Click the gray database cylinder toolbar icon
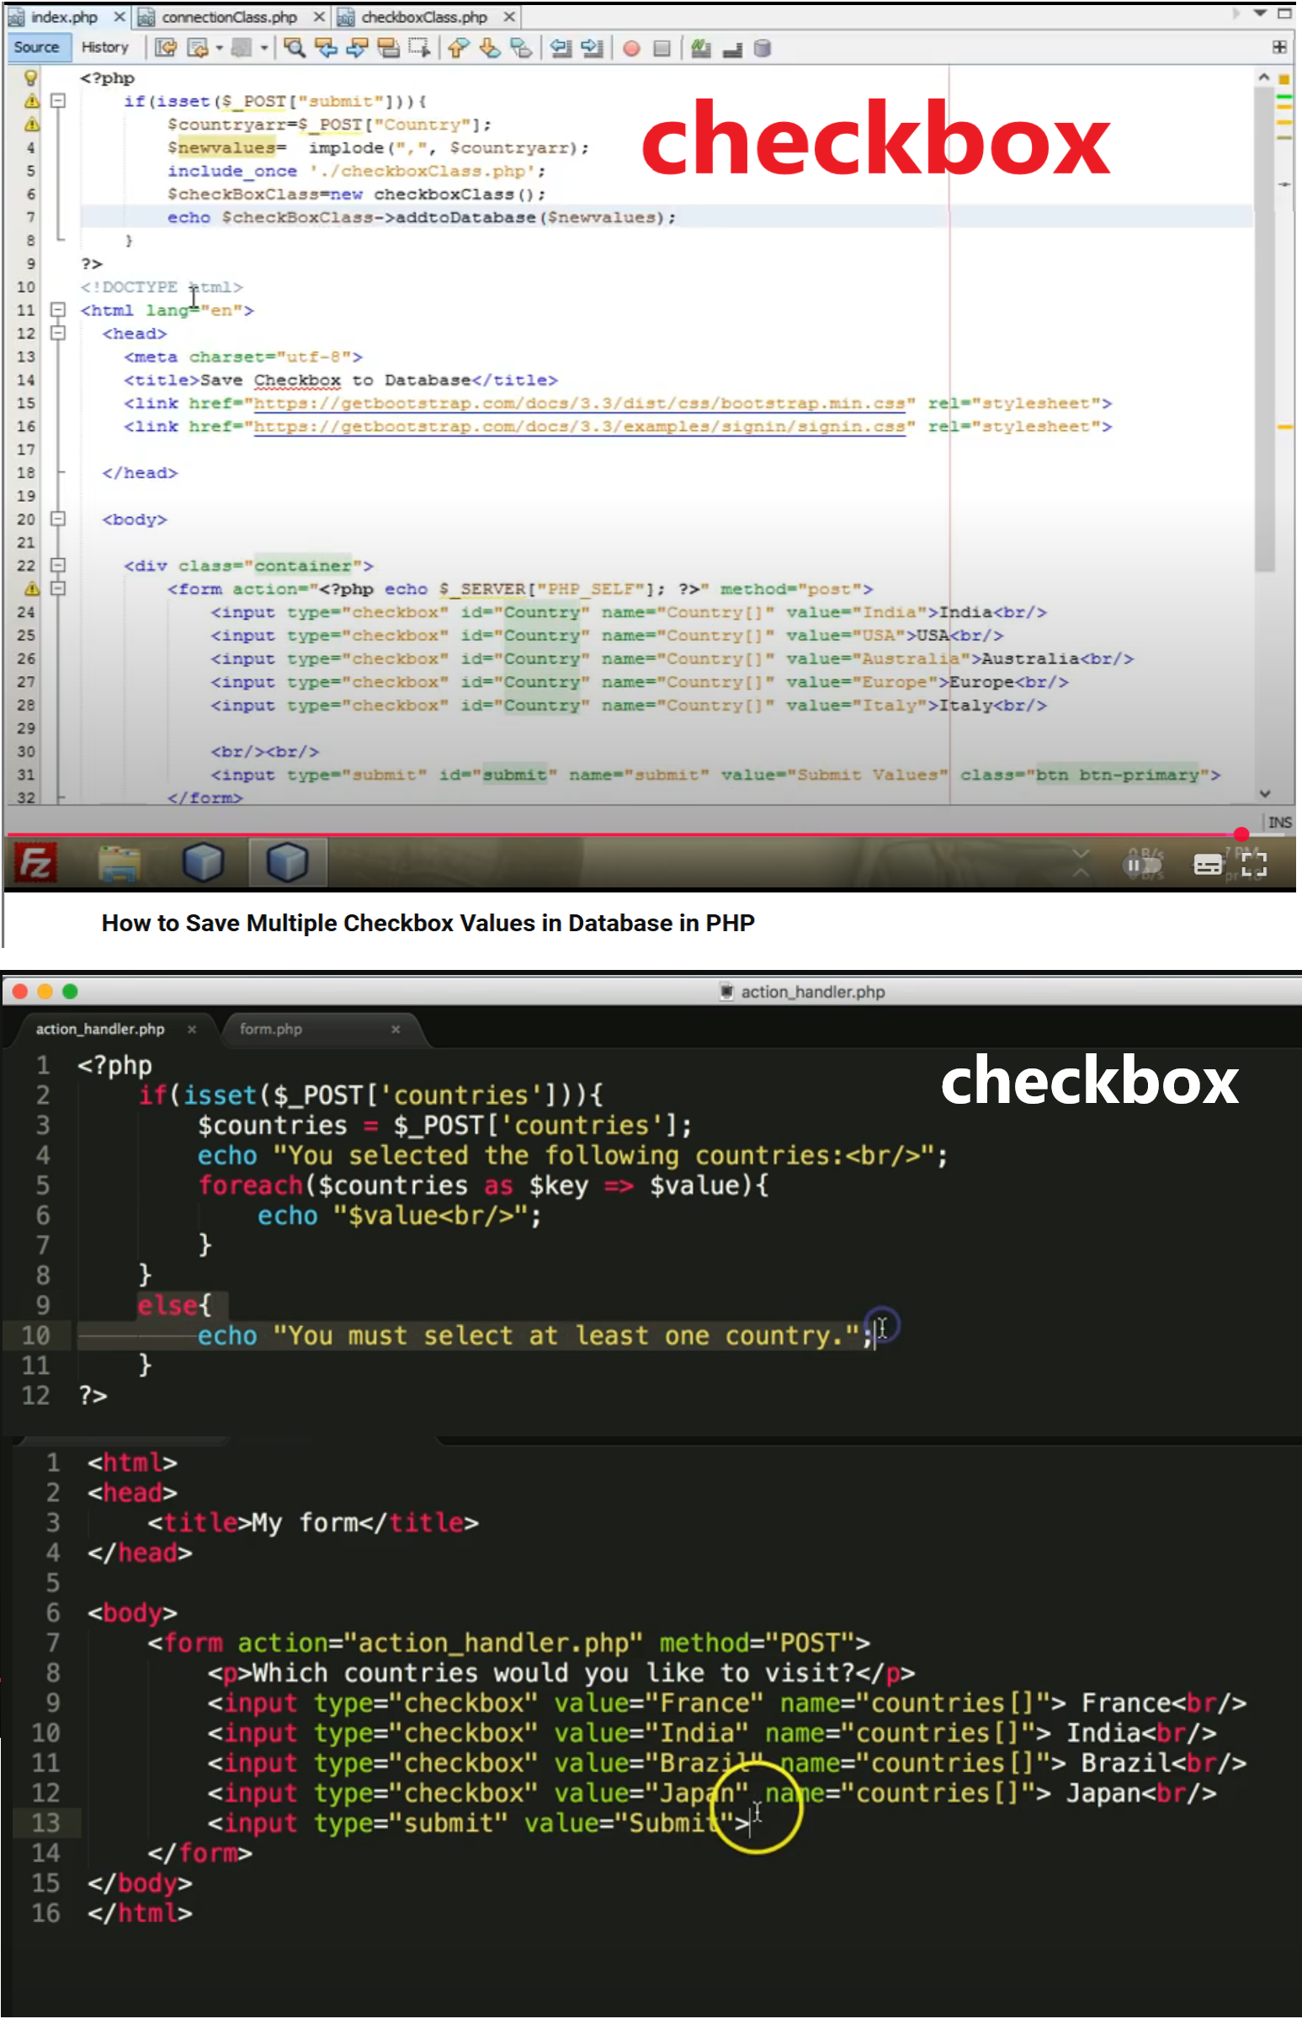1302x2019 pixels. click(762, 48)
